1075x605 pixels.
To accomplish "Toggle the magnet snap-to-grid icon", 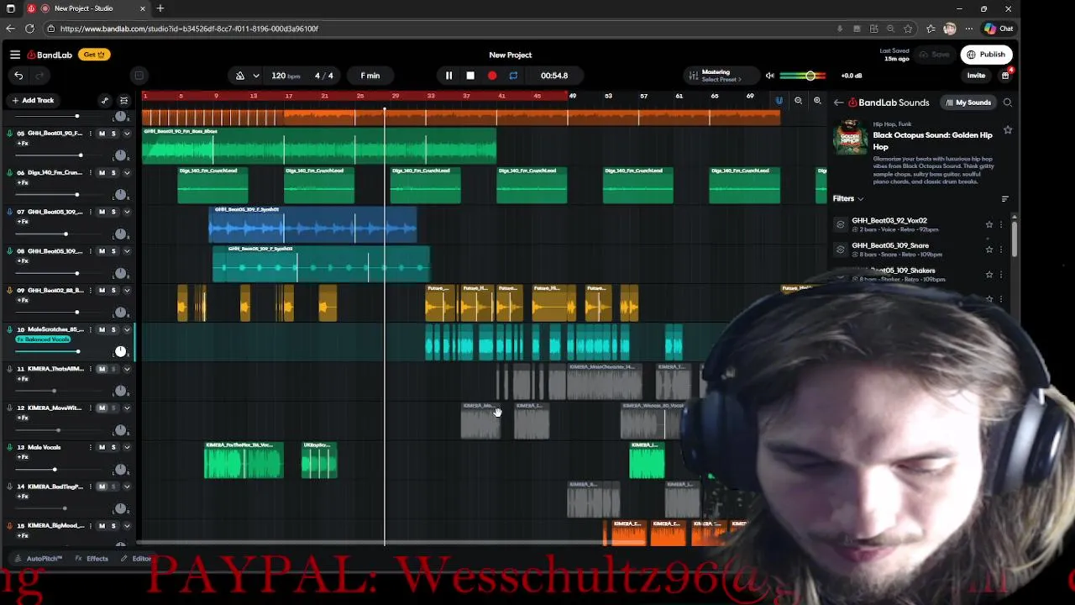I will [x=779, y=101].
